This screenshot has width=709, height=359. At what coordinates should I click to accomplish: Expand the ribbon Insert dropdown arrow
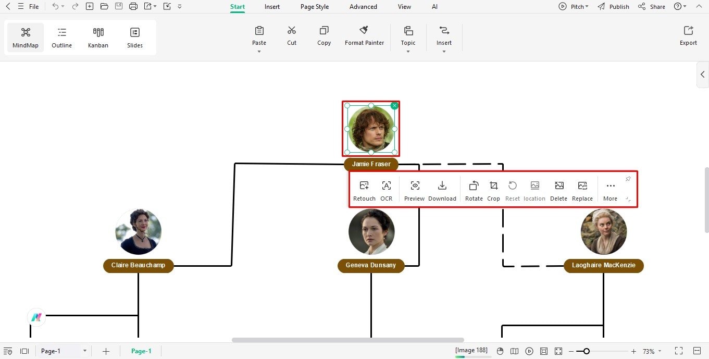click(x=444, y=52)
